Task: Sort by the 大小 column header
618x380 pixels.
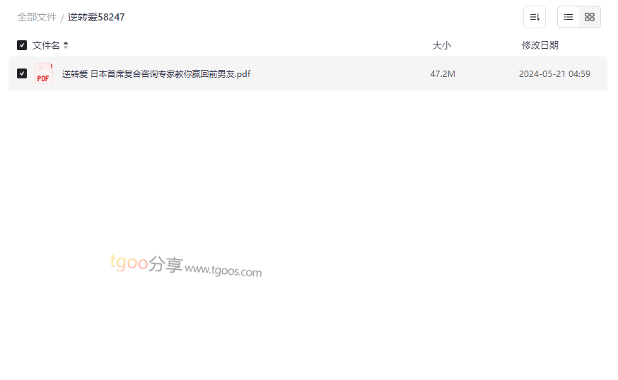Action: pos(441,45)
